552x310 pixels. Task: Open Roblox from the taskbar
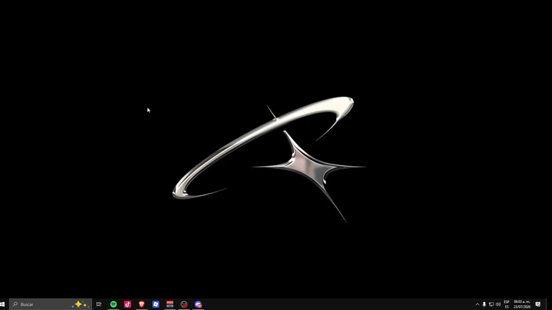156,304
